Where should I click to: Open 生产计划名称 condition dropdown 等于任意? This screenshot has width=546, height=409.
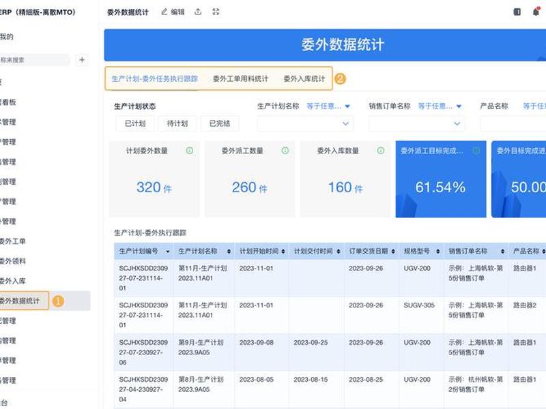click(x=328, y=106)
